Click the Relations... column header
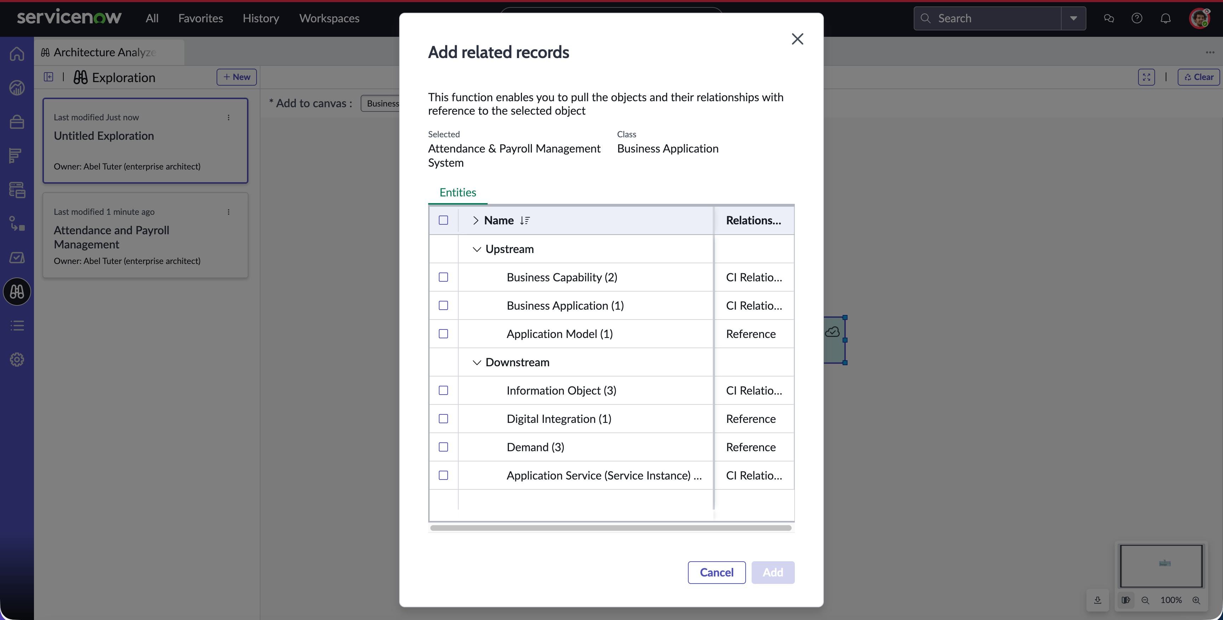The image size is (1223, 620). click(x=753, y=220)
